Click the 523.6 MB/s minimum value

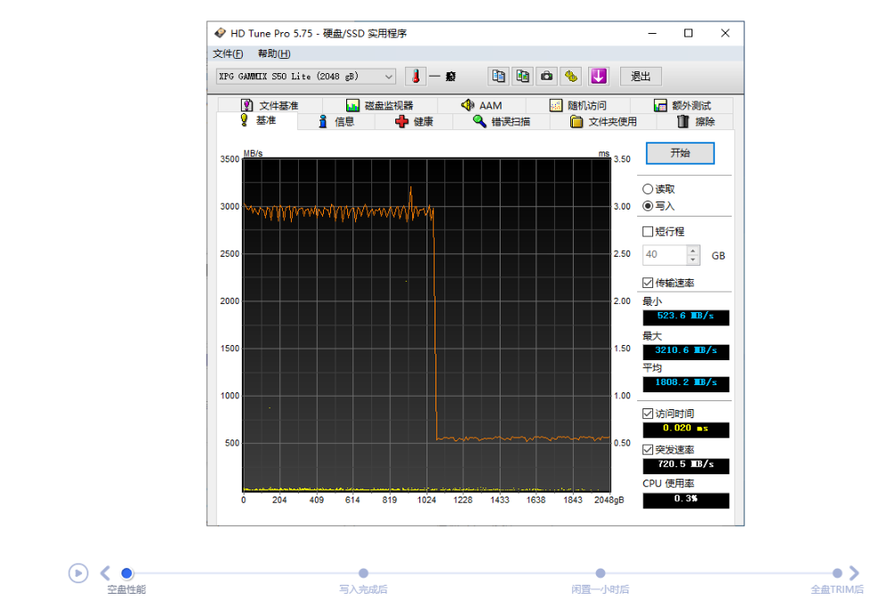(685, 316)
